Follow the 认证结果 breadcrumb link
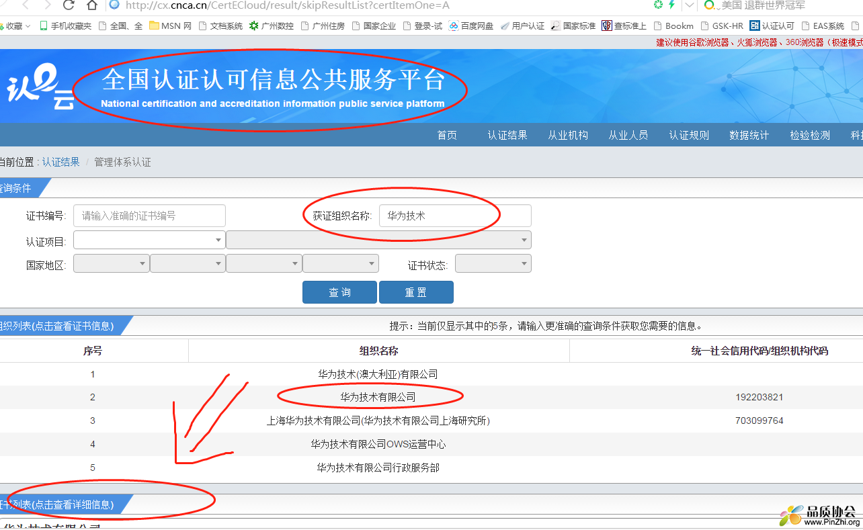Viewport: 863px width, 530px height. point(61,162)
